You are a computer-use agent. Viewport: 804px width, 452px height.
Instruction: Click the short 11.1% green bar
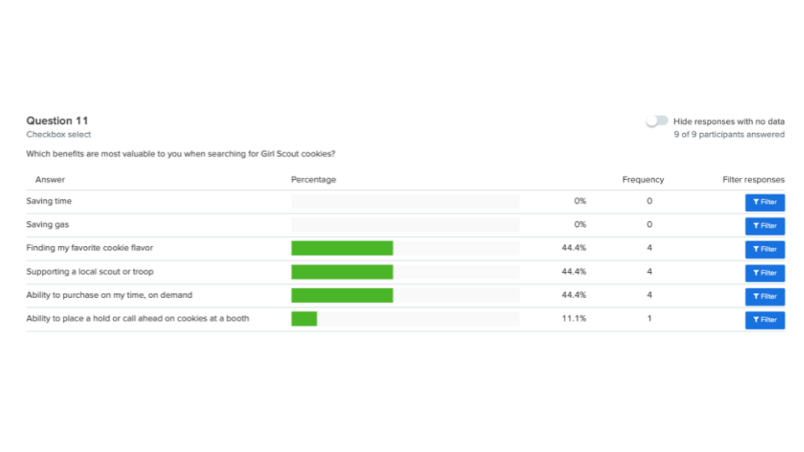pos(304,319)
